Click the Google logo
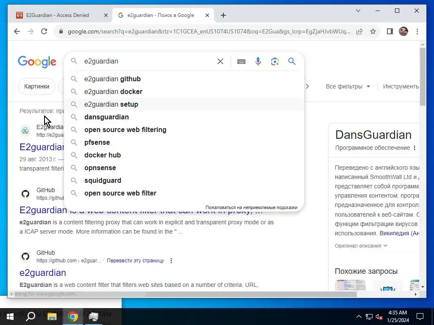This screenshot has width=434, height=325. pos(37,62)
